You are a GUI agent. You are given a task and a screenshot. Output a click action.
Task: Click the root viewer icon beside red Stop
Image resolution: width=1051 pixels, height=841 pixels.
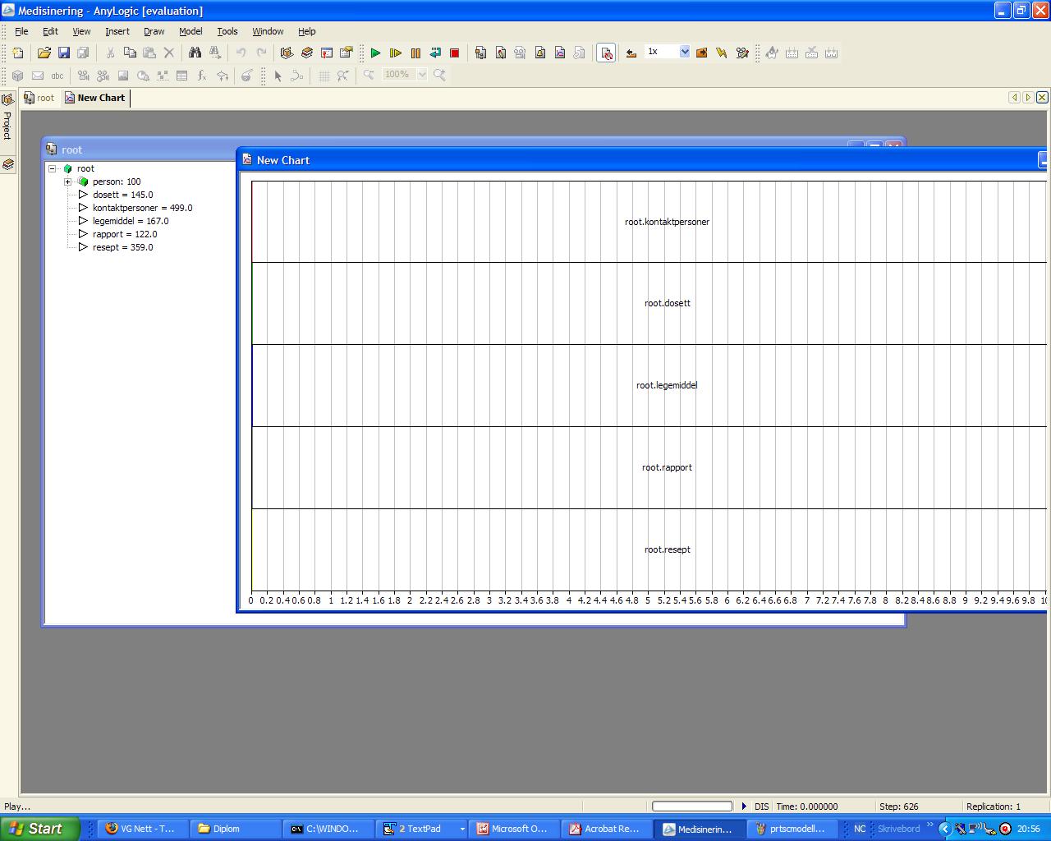coord(480,53)
